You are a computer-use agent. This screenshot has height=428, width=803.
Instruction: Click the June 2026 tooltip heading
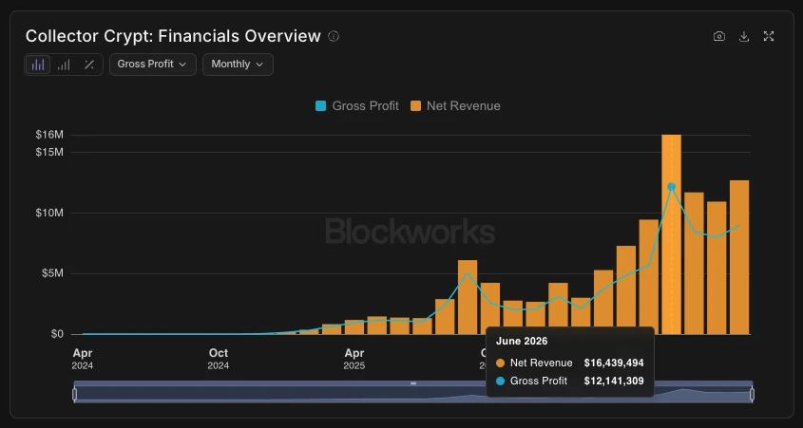522,341
